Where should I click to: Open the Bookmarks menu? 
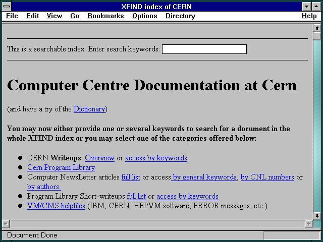coord(105,16)
